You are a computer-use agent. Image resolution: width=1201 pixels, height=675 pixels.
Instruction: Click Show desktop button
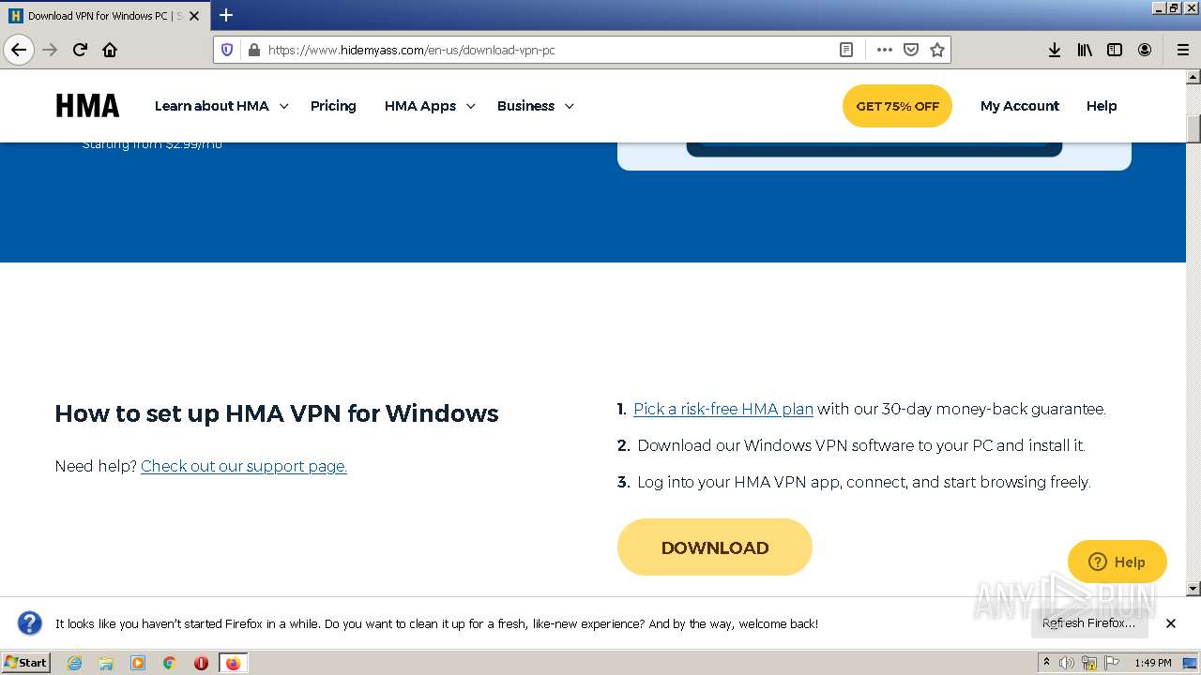[1191, 663]
